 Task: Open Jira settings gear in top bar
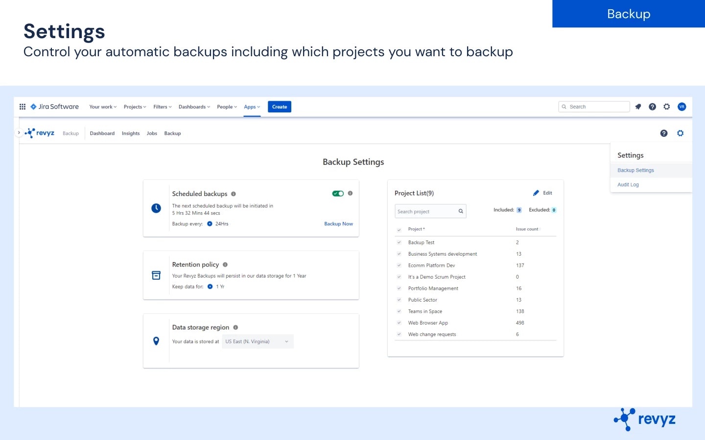667,107
